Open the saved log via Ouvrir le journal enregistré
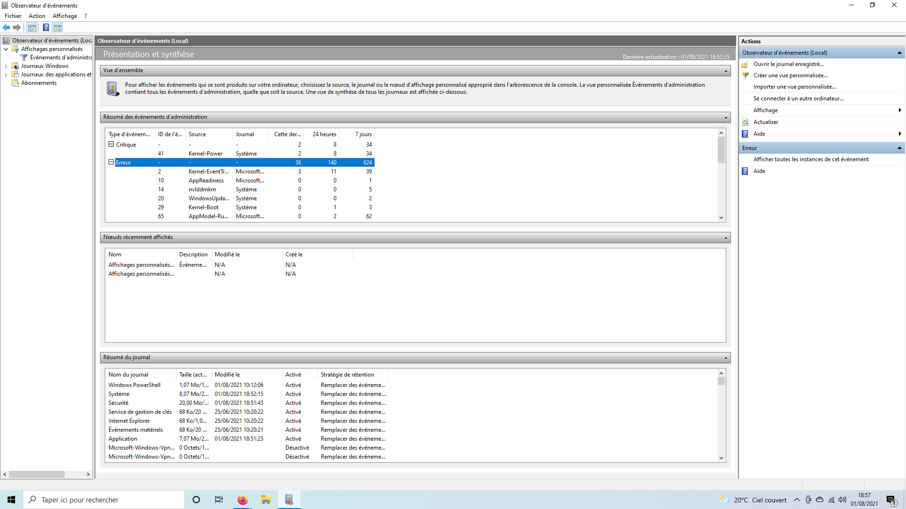The image size is (906, 509). [x=788, y=64]
